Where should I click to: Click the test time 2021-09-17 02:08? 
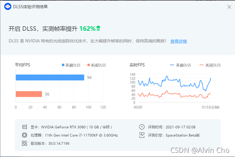(180, 127)
